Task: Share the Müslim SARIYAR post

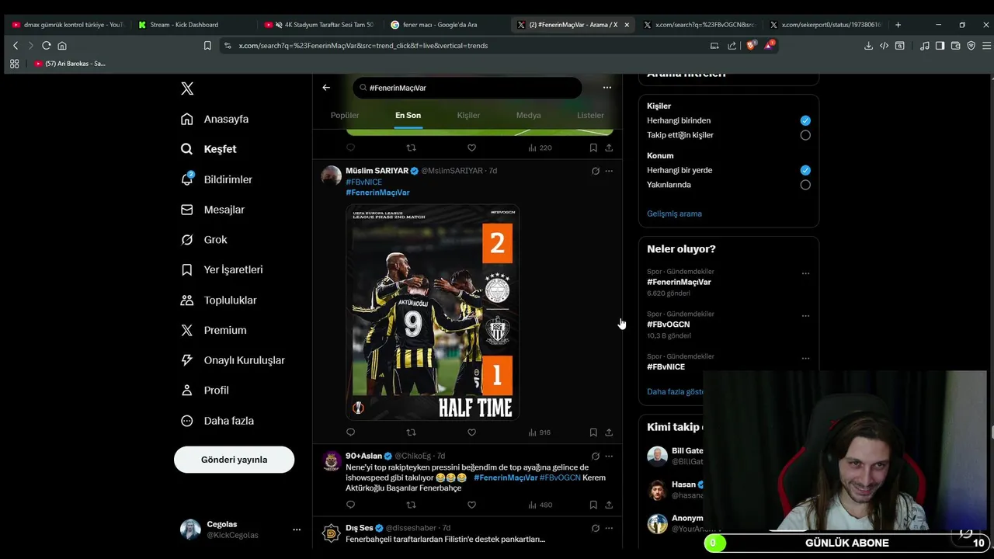Action: (x=609, y=432)
